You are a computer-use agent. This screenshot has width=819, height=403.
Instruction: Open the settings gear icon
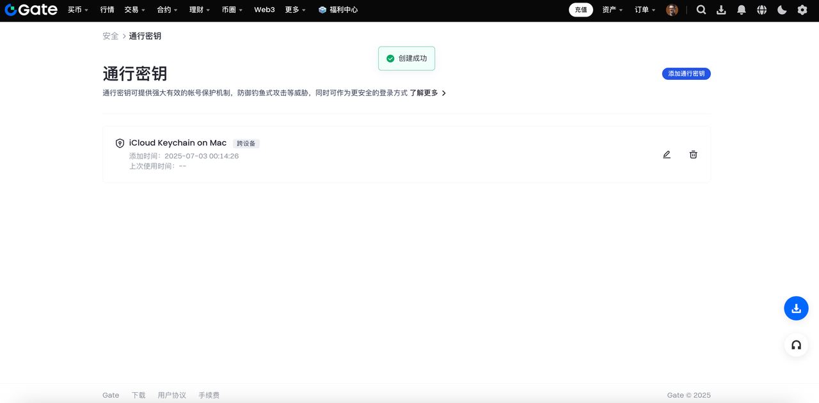tap(802, 10)
